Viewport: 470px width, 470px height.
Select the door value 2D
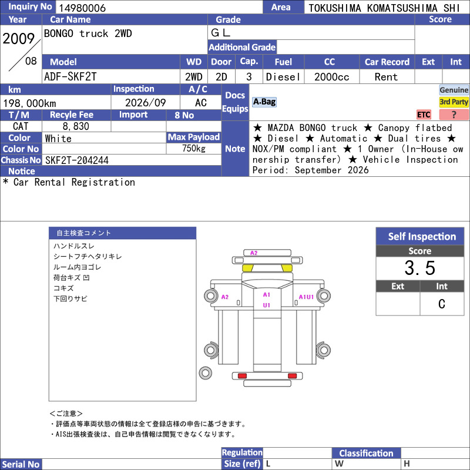221,77
